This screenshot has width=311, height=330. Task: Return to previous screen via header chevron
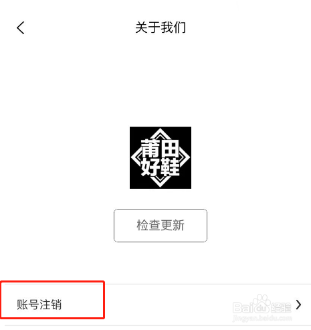tap(21, 27)
